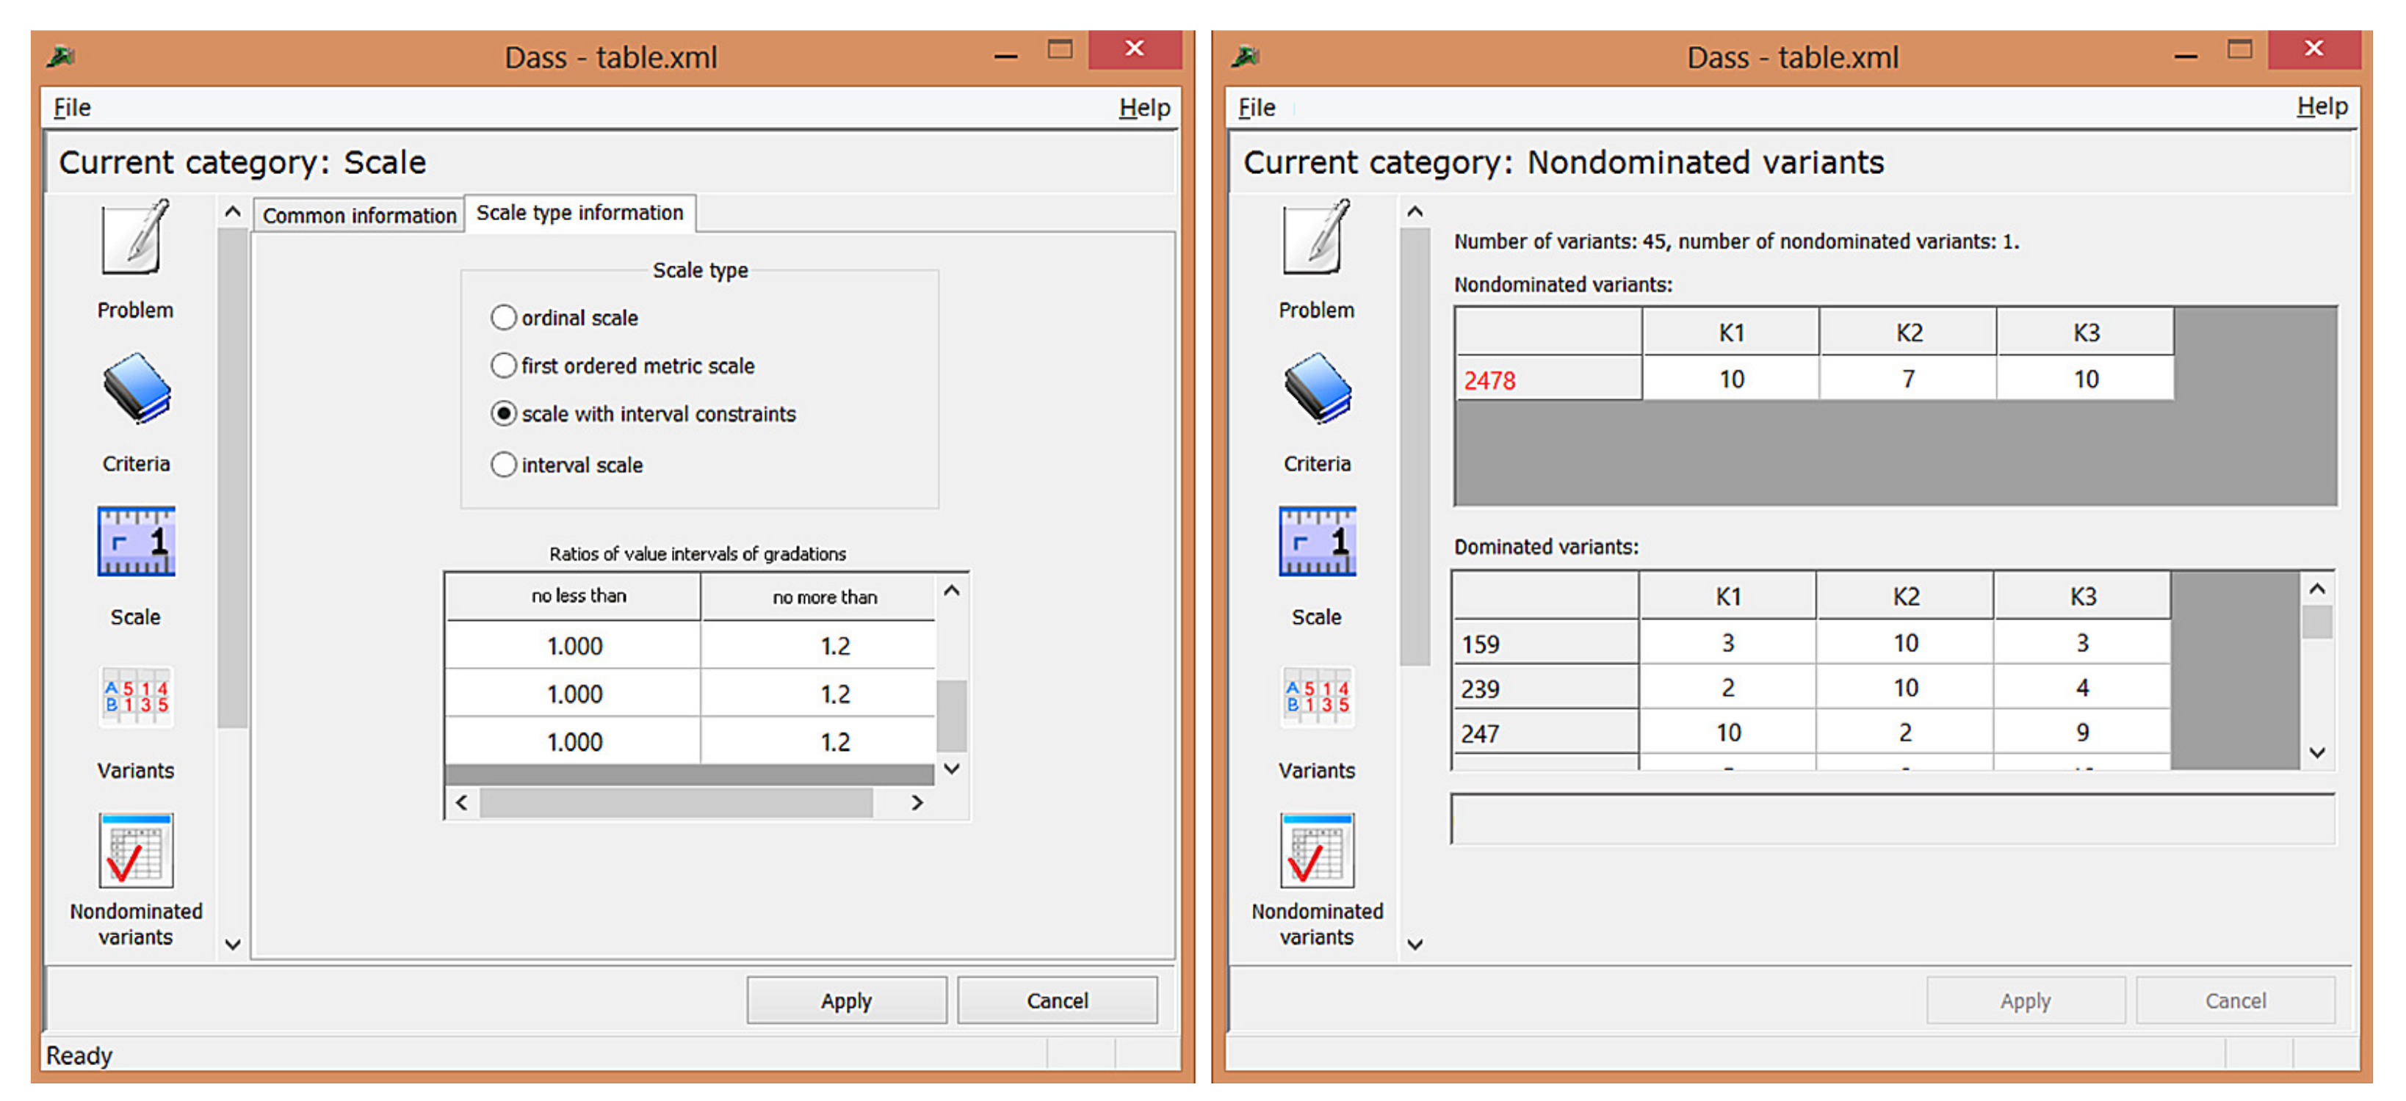This screenshot has width=2406, height=1101.
Task: Open Variants icon in right window
Action: point(1317,697)
